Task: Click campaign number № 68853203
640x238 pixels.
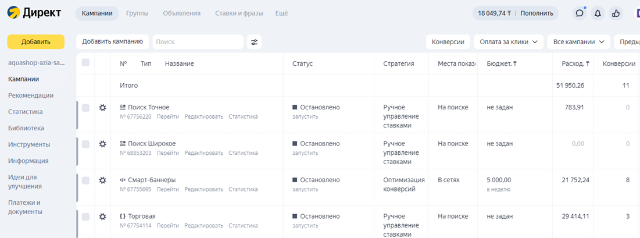Action: pyautogui.click(x=135, y=153)
